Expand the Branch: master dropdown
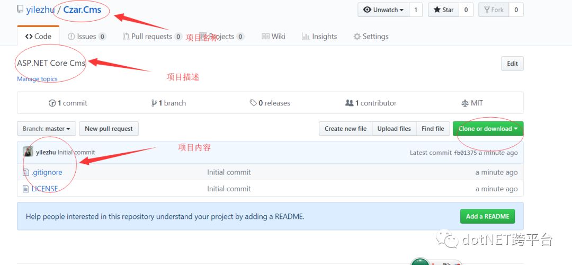 pyautogui.click(x=46, y=128)
